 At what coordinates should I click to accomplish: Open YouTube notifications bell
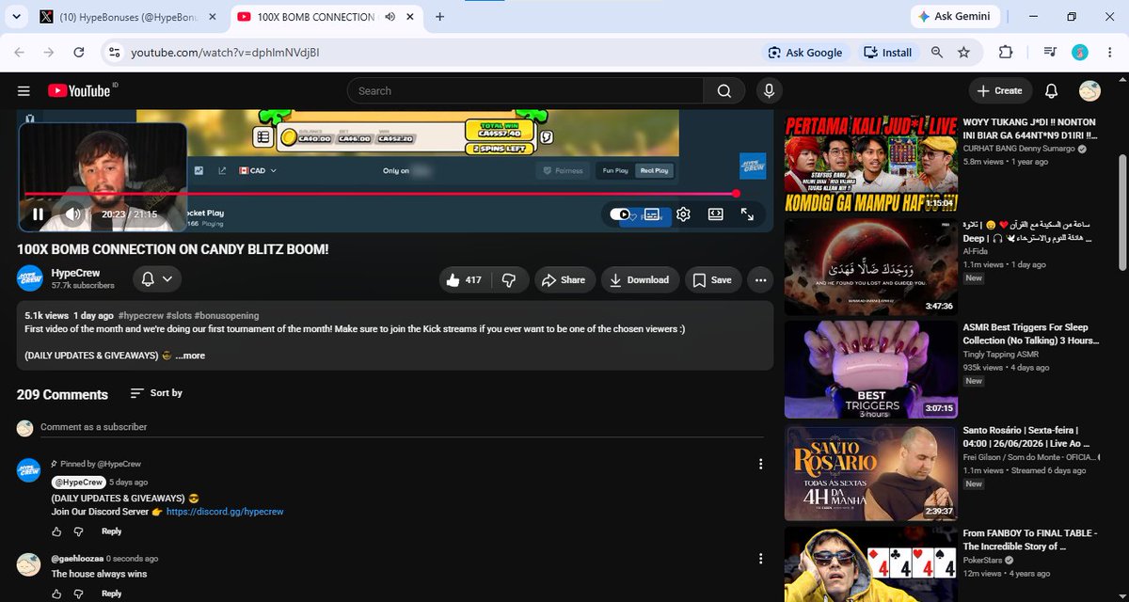(1051, 90)
